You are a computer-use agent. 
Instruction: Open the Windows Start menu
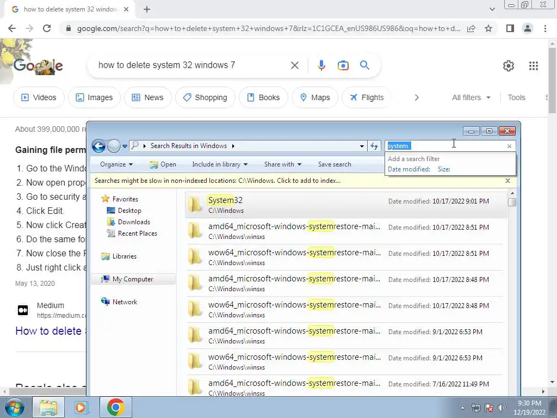pos(14,407)
